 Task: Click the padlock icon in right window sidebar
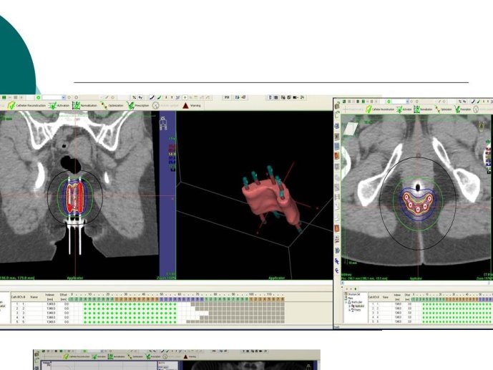[337, 106]
